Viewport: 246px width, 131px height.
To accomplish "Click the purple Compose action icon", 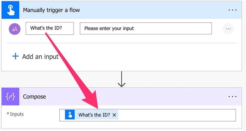I will [10, 97].
